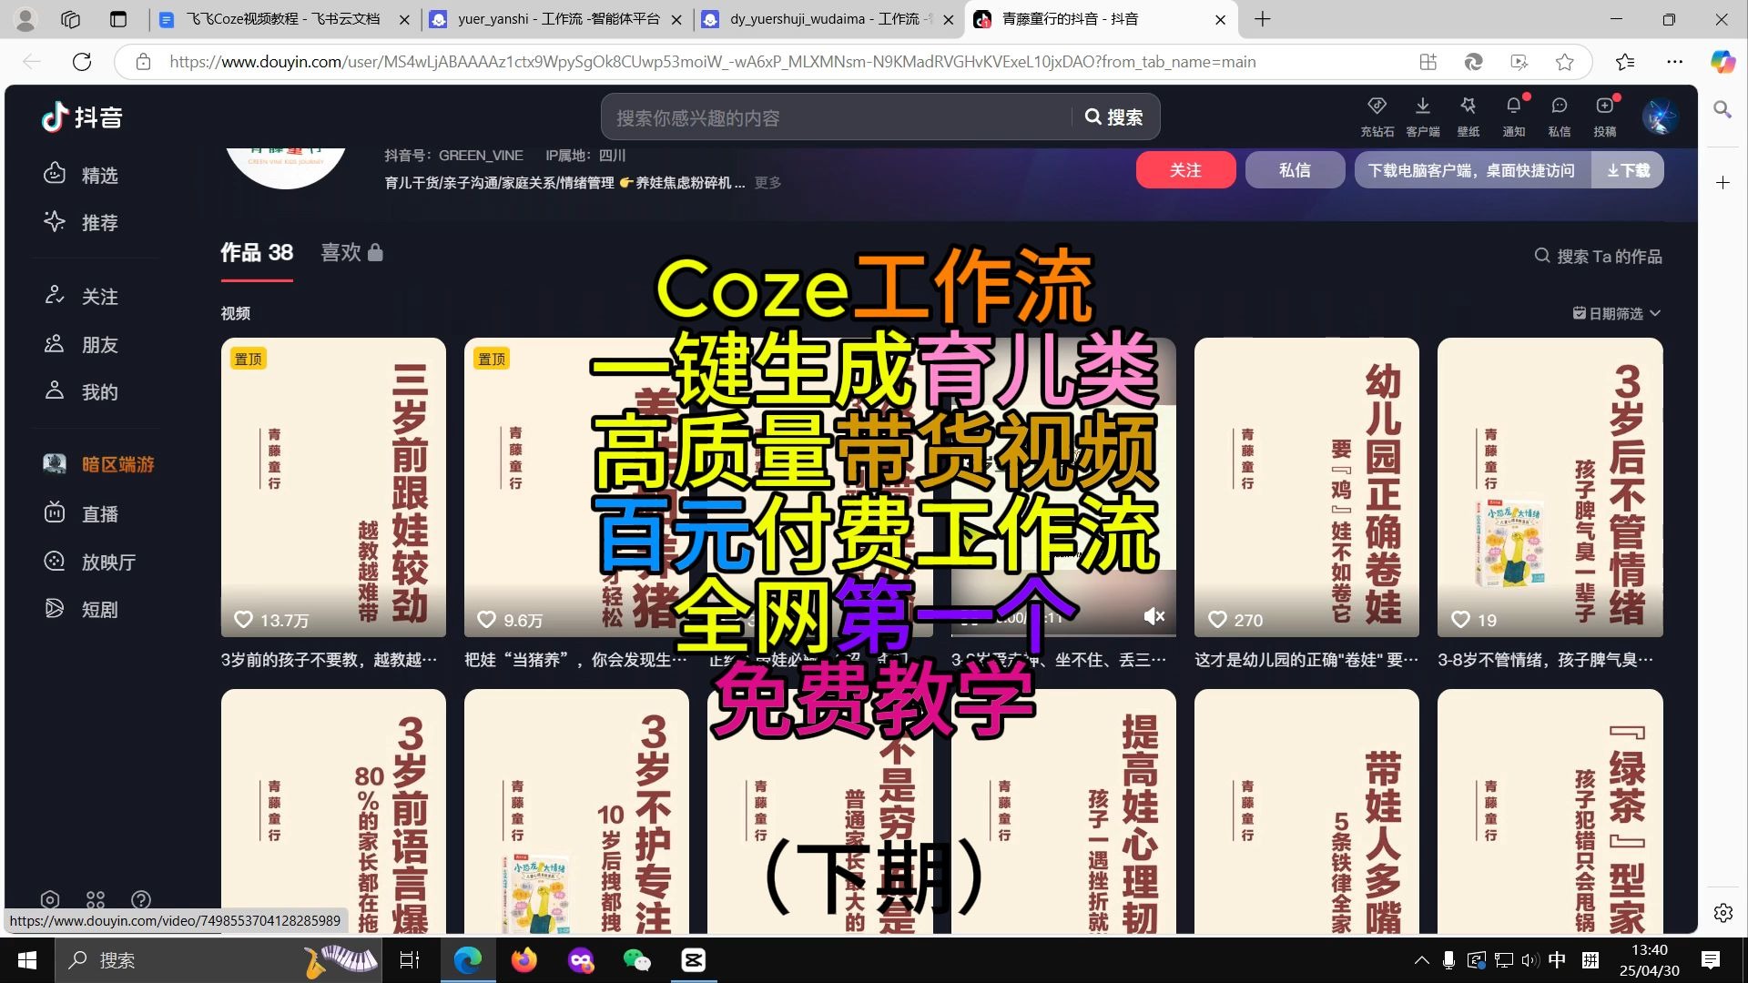
Task: Open the 推荐 sidebar section
Action: [x=82, y=222]
